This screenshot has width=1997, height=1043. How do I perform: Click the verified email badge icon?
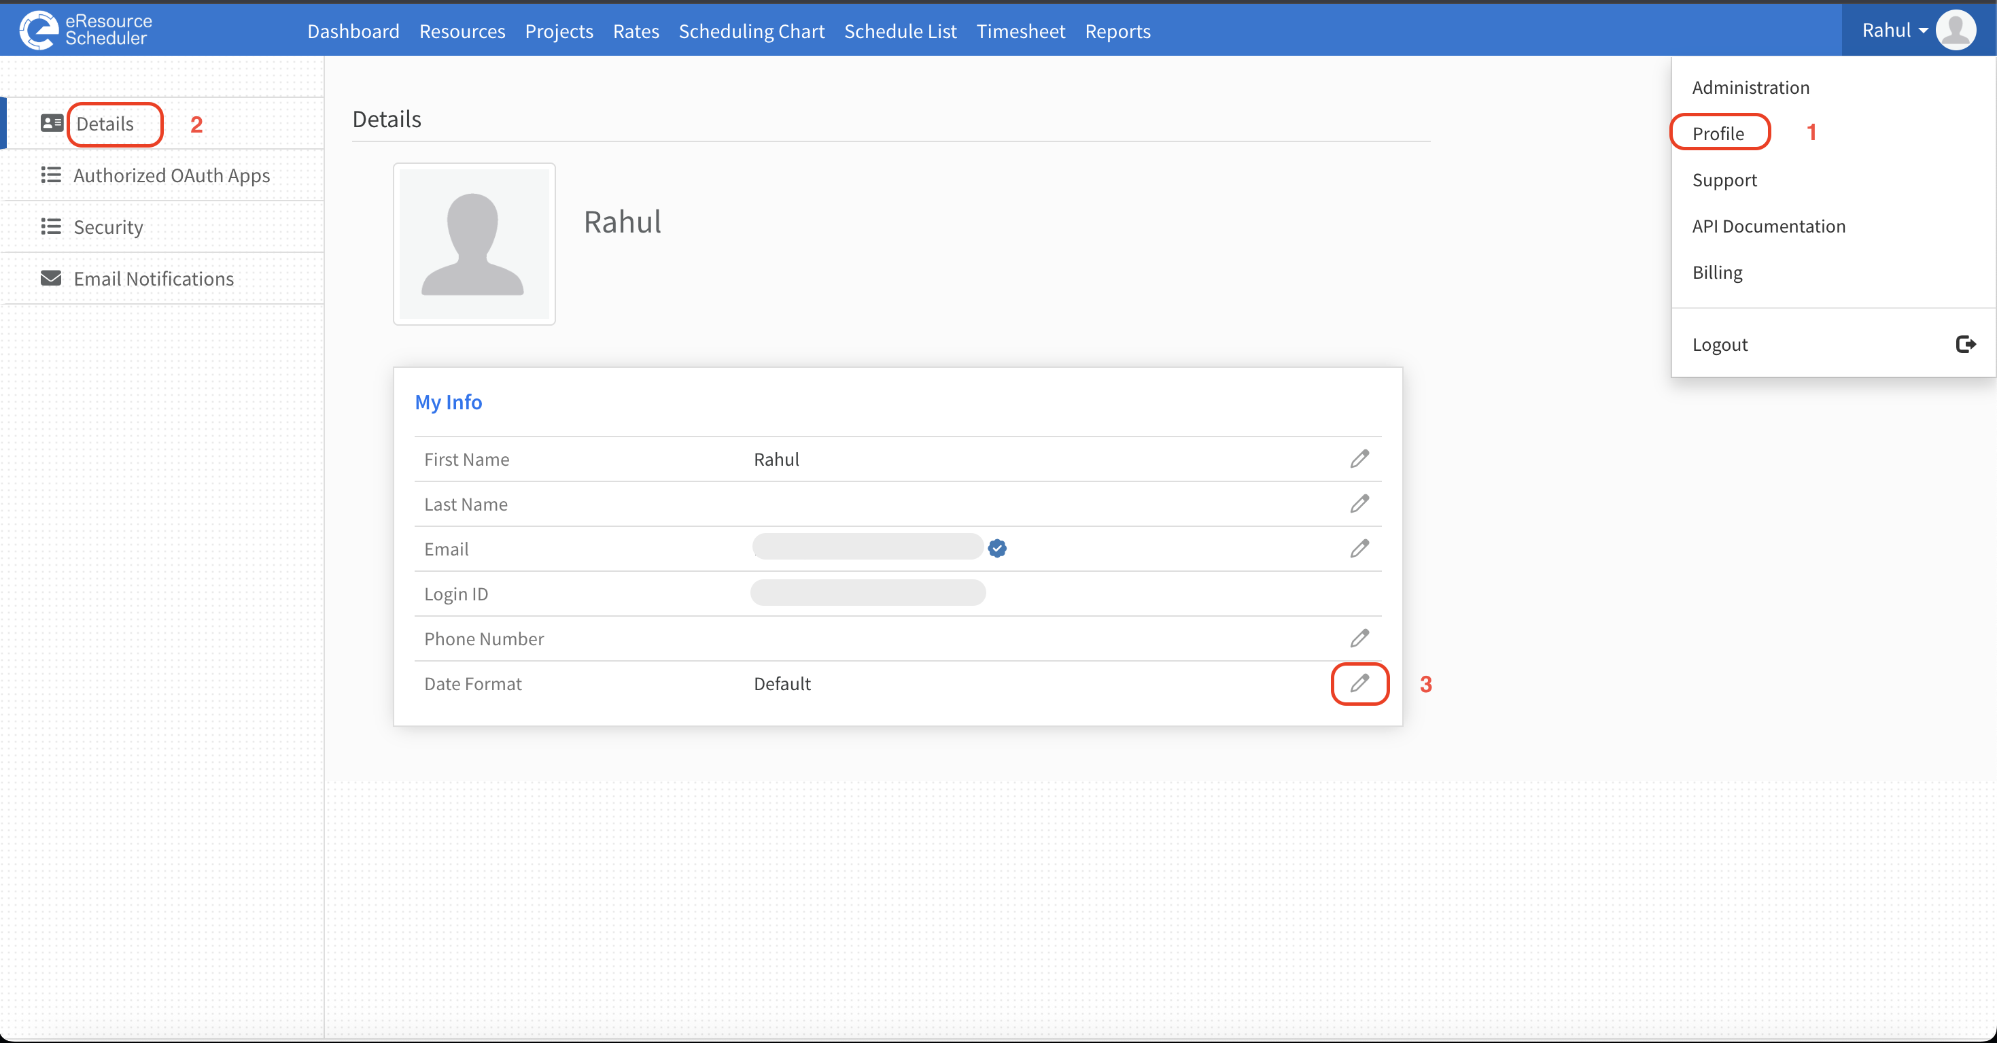997,548
